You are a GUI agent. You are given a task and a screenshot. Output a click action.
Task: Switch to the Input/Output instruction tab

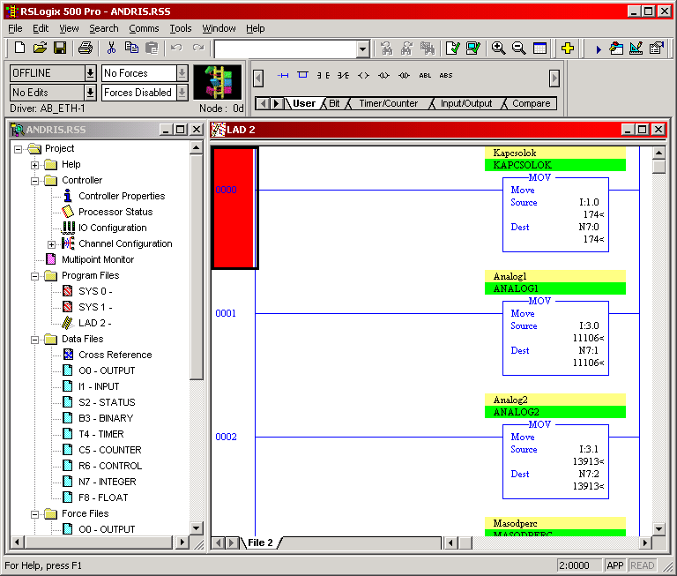point(466,103)
